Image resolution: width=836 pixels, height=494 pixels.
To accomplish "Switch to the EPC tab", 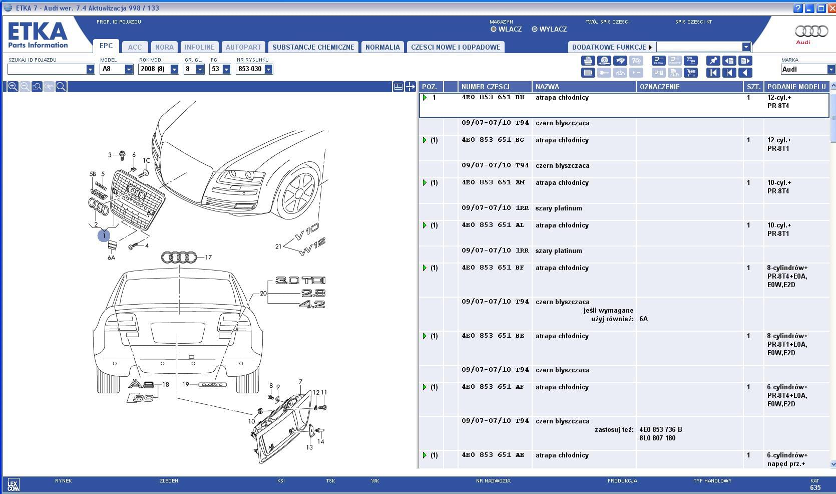I will [x=106, y=46].
